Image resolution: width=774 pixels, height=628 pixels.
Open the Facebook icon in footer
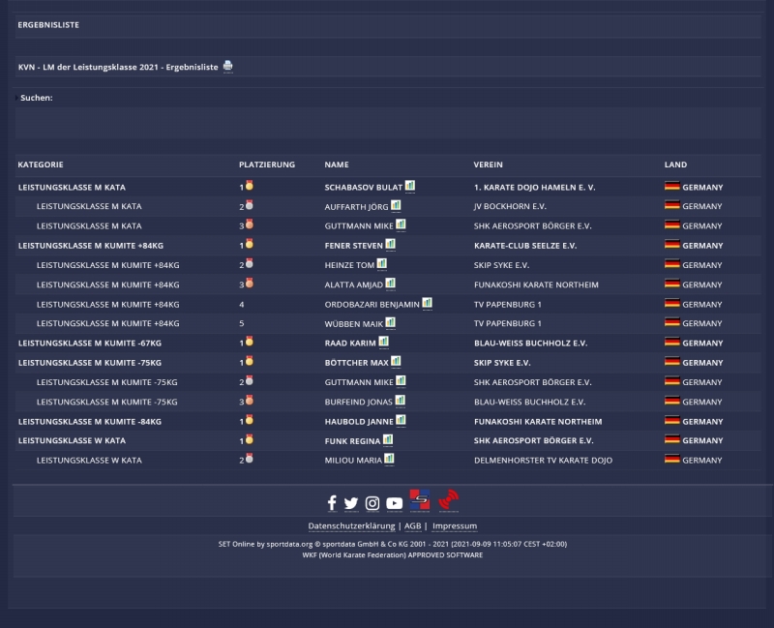(x=331, y=502)
